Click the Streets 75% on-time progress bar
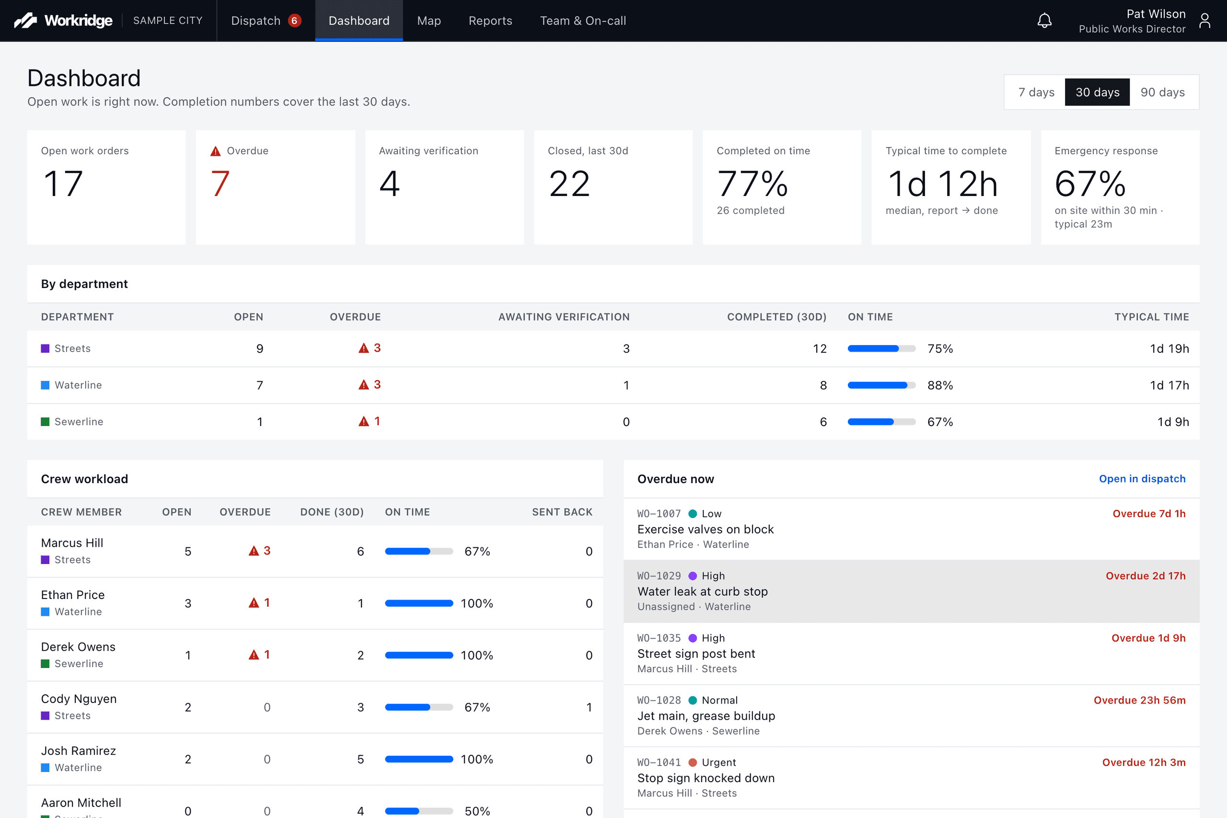This screenshot has height=818, width=1227. pos(881,348)
